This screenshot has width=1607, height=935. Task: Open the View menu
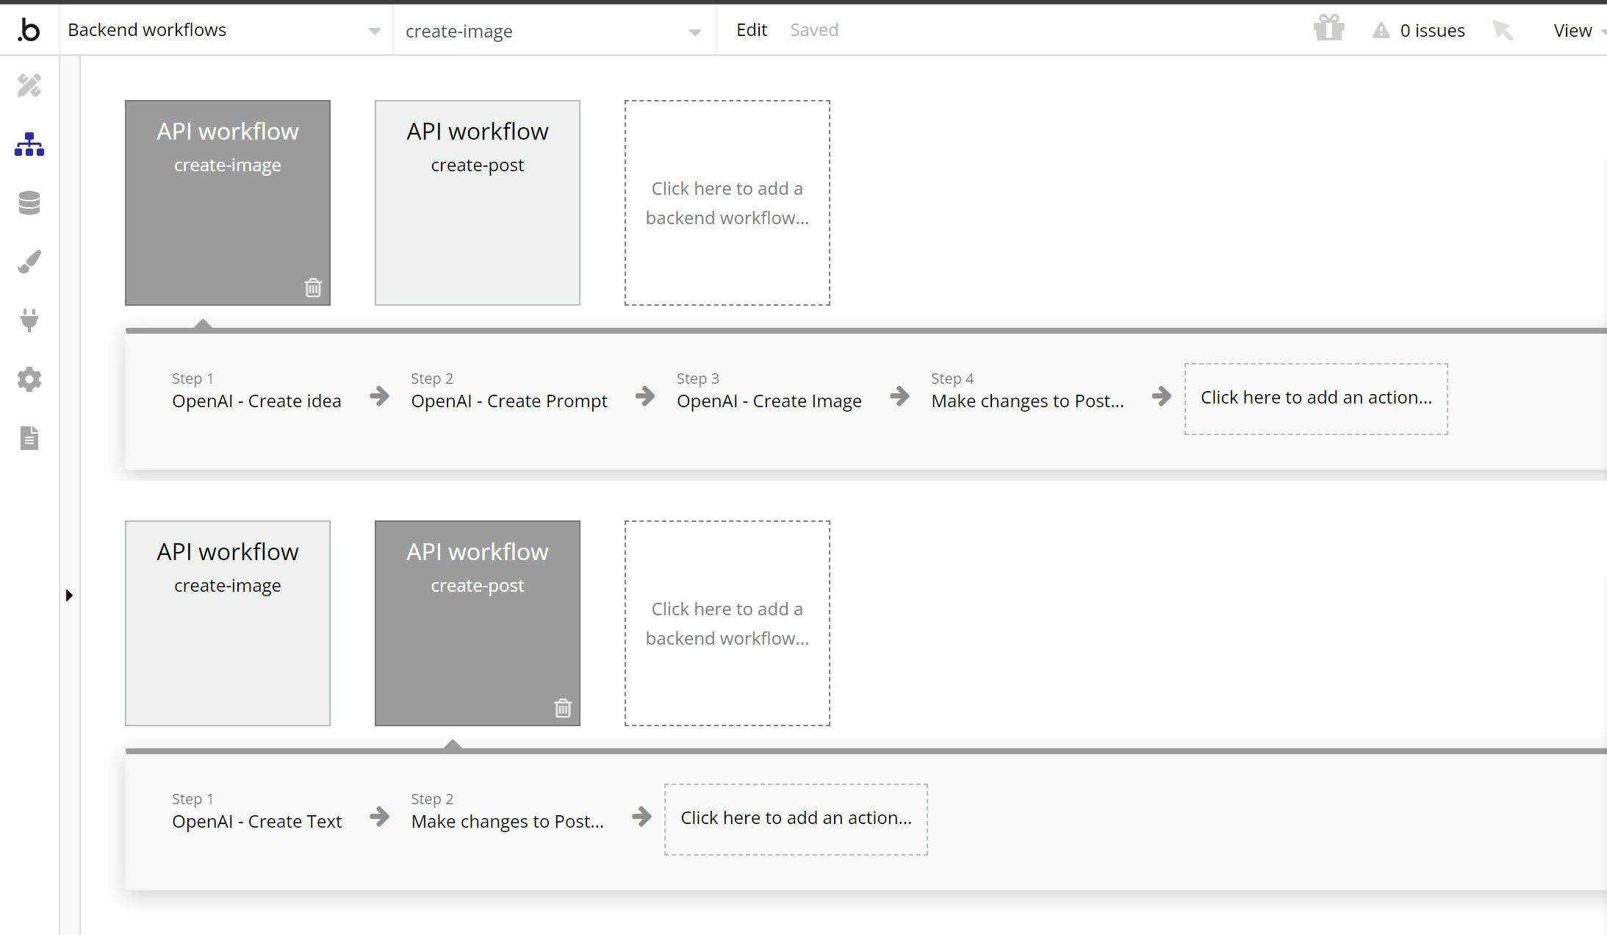(x=1572, y=31)
